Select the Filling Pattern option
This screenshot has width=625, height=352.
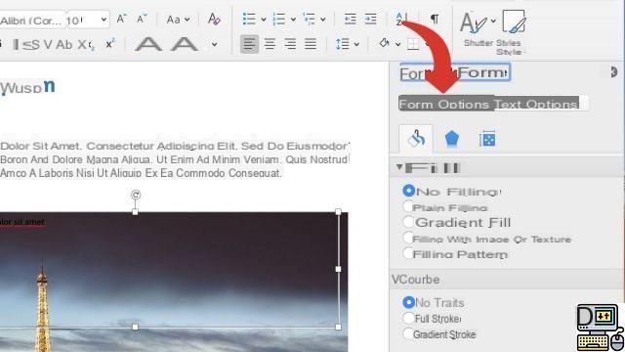pos(408,253)
